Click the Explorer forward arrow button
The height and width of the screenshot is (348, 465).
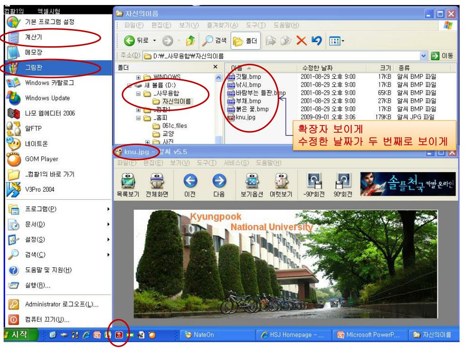(168, 40)
